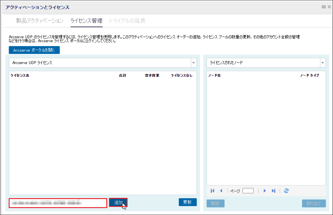
Task: Click the 解放 button
Action: coord(215,203)
